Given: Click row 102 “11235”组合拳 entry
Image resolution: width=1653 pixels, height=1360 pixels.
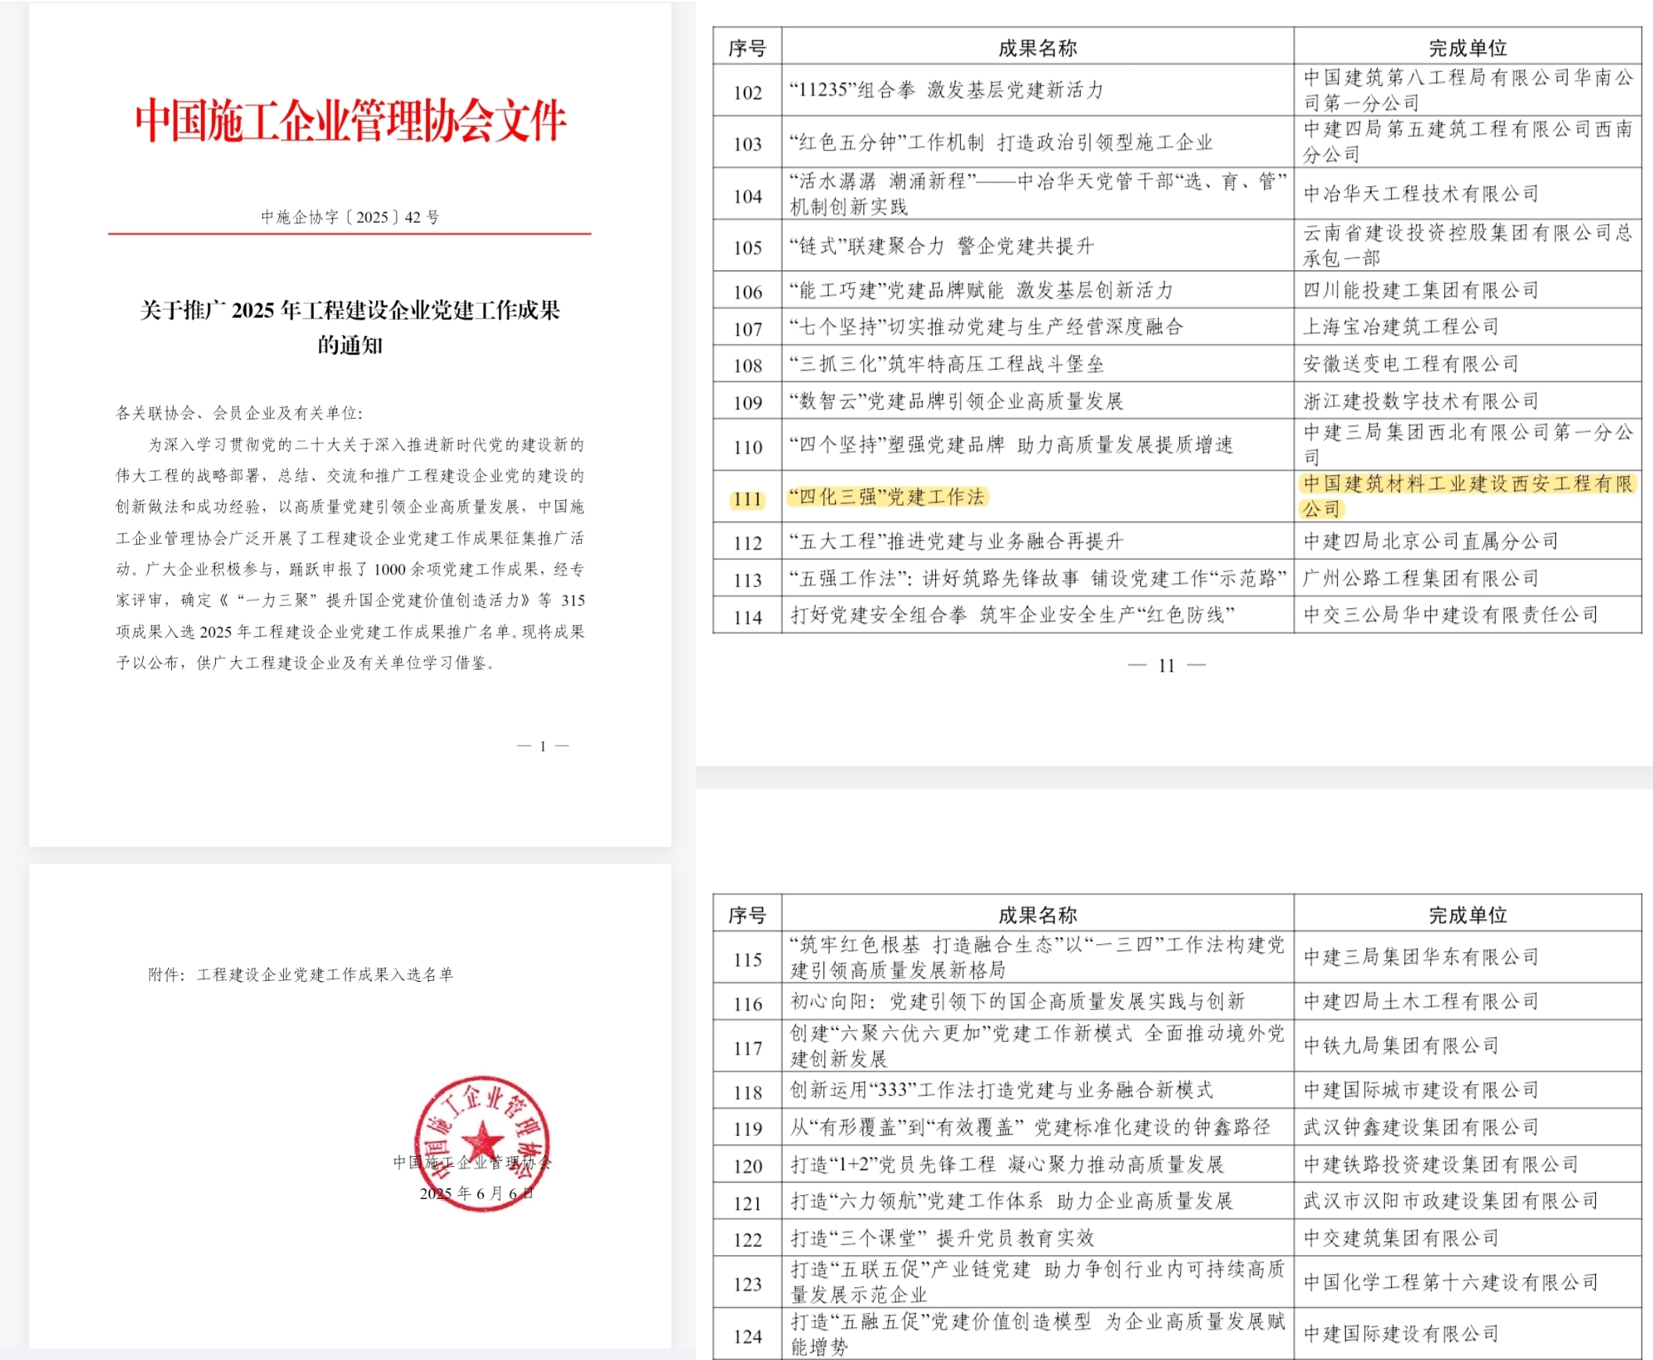Looking at the screenshot, I should coord(946,90).
